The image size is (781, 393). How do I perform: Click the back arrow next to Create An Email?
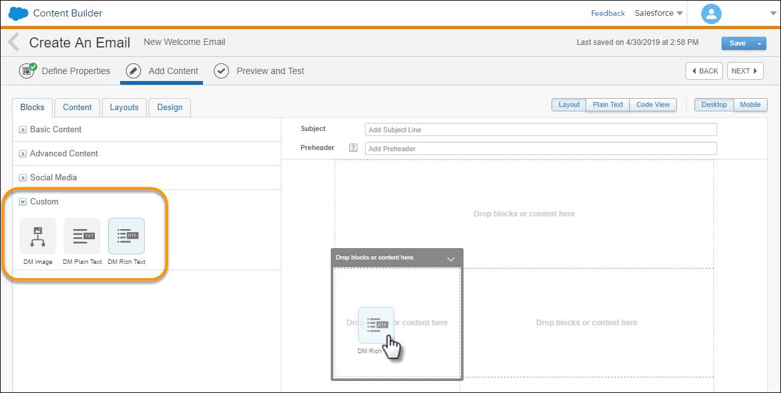tap(13, 42)
